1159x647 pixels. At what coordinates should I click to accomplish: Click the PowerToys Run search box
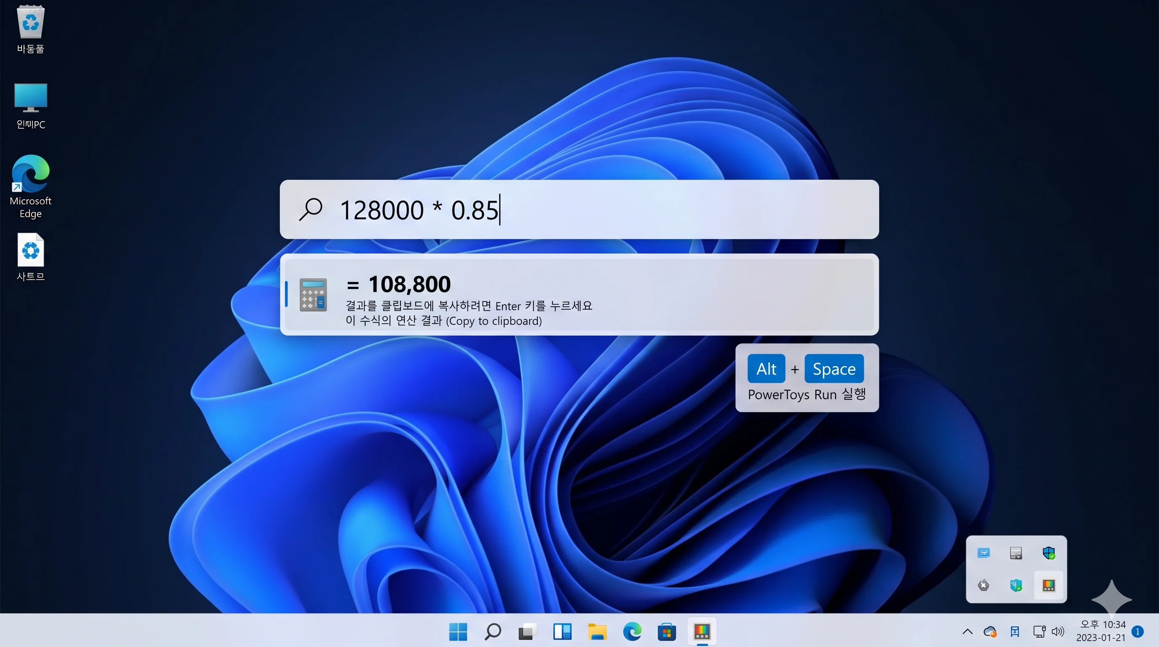point(579,210)
